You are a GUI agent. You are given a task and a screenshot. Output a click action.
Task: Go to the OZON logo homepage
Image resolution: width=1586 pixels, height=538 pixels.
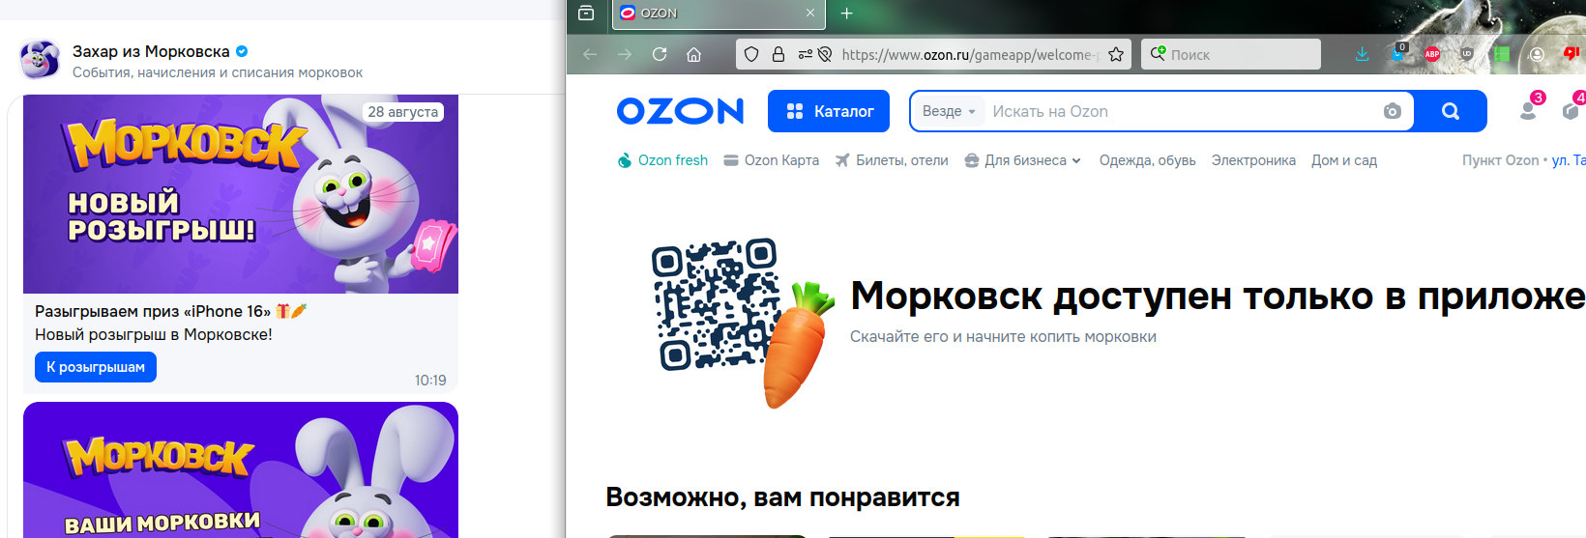[x=681, y=111]
